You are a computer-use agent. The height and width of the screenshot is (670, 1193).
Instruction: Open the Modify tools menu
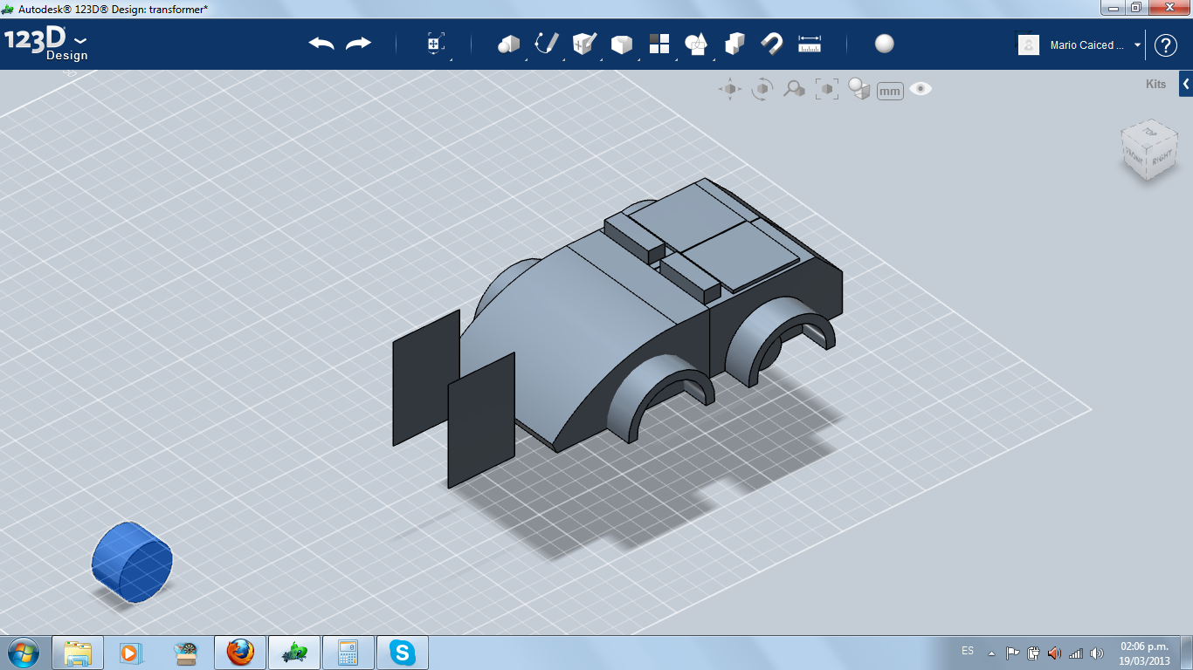click(x=621, y=44)
